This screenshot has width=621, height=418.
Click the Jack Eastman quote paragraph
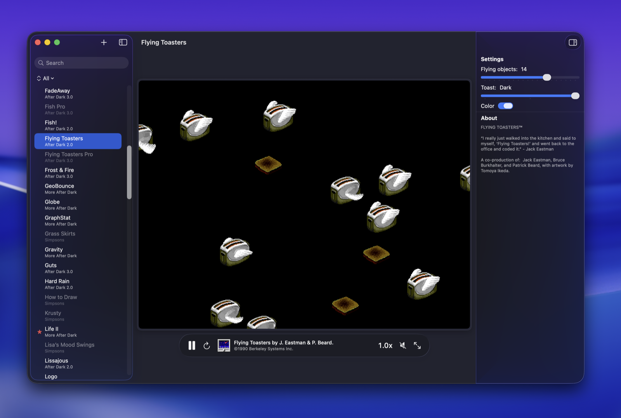pyautogui.click(x=528, y=144)
